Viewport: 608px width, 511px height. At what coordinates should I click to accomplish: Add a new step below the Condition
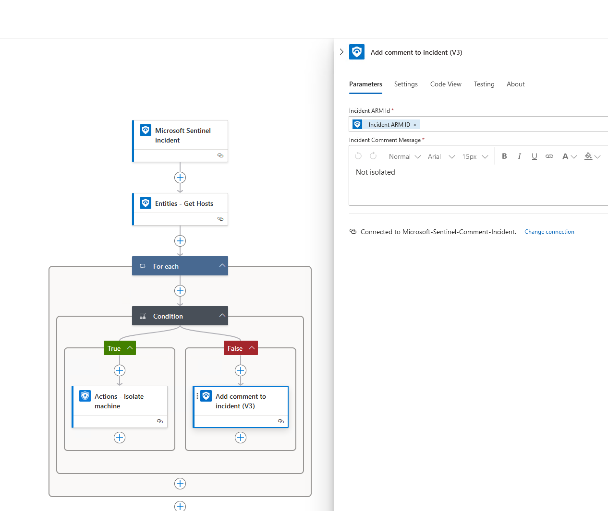180,484
